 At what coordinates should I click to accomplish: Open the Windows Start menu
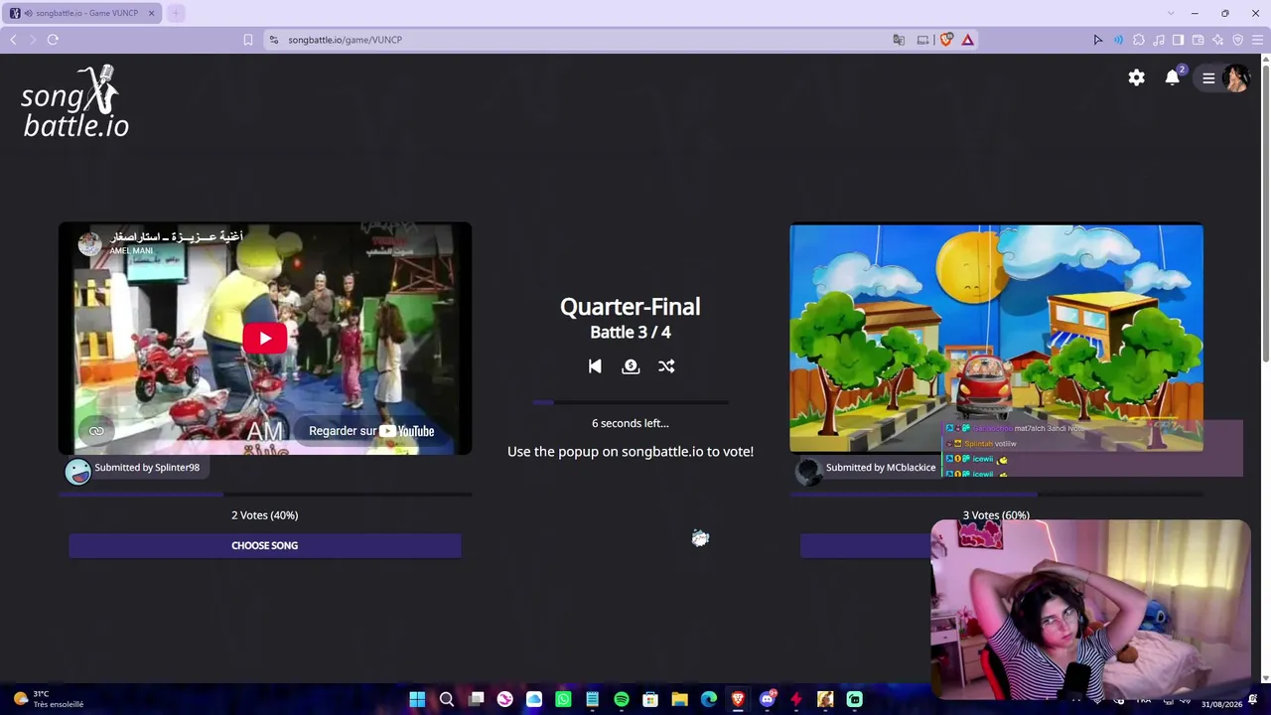417,699
